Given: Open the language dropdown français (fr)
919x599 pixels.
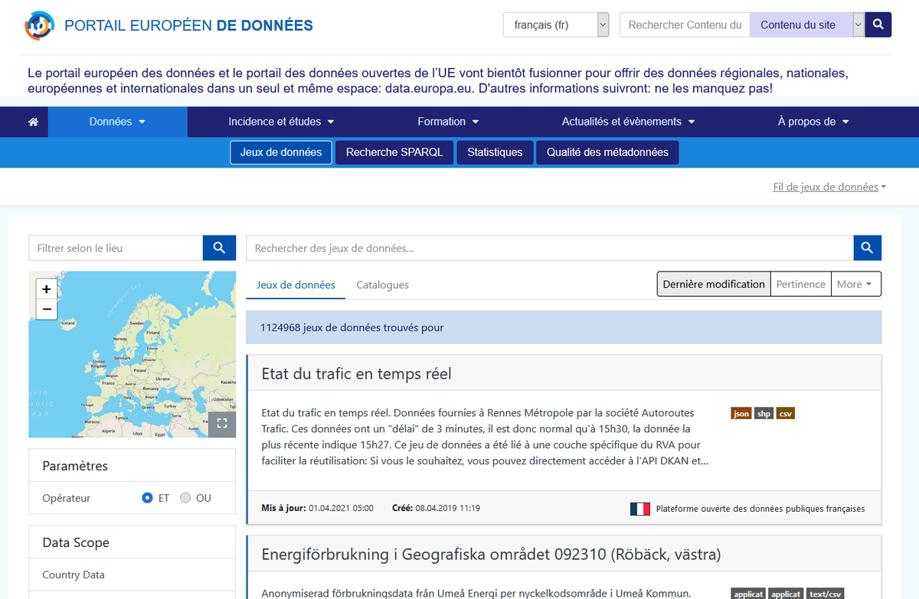Looking at the screenshot, I should 556,24.
